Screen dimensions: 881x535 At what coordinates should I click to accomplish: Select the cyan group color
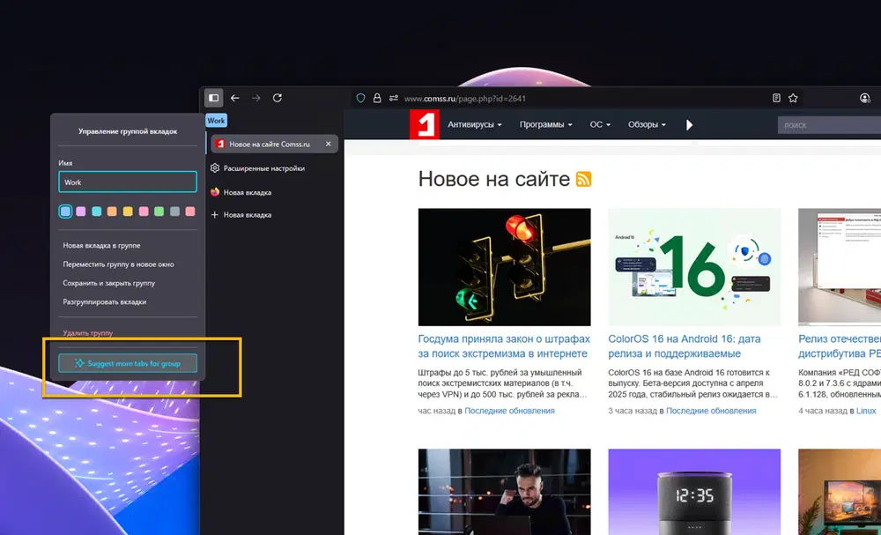(97, 212)
